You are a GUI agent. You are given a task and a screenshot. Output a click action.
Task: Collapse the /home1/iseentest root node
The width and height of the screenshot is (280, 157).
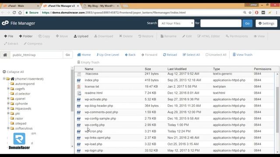(4, 78)
